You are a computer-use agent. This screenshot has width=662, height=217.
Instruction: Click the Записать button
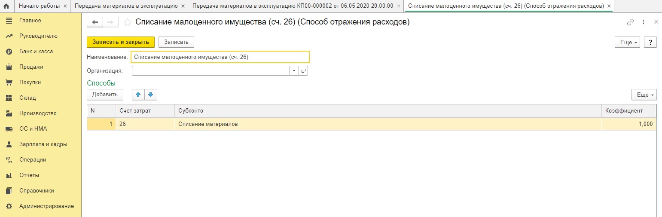click(x=176, y=42)
